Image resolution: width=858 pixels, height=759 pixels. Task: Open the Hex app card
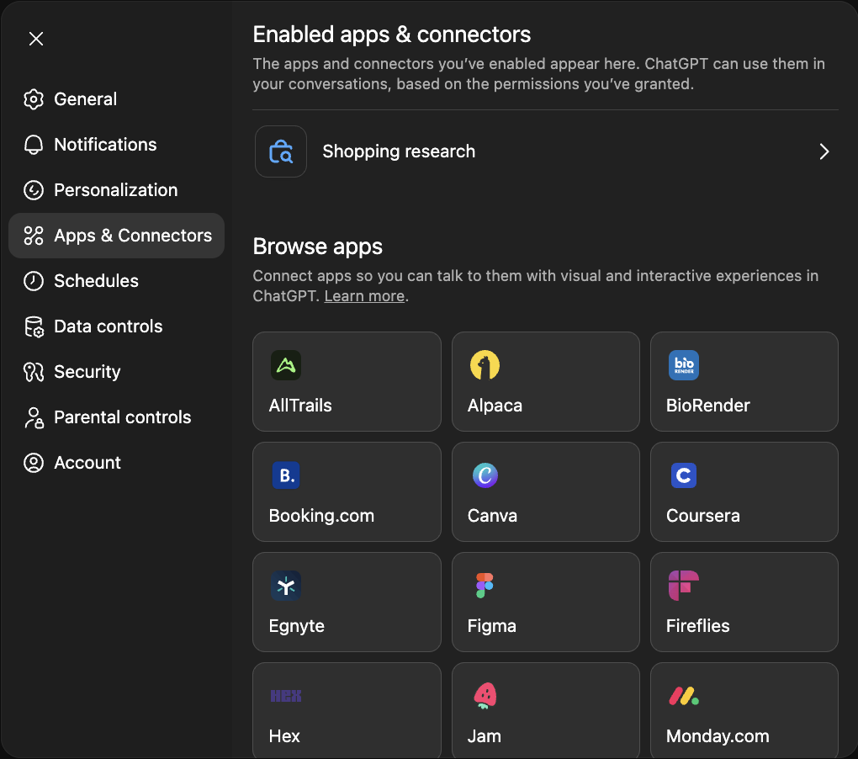click(347, 709)
